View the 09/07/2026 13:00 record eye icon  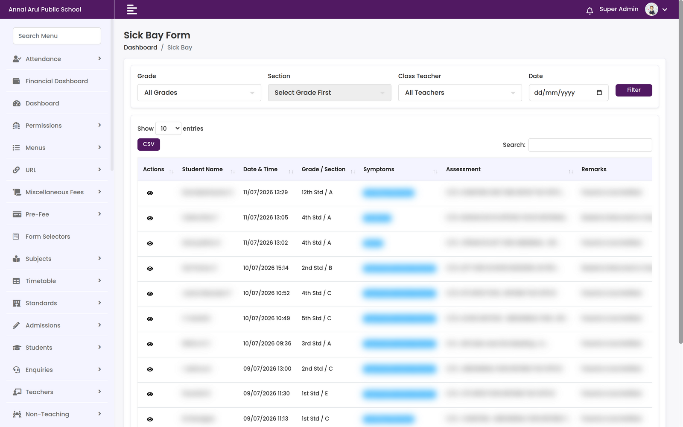[150, 369]
